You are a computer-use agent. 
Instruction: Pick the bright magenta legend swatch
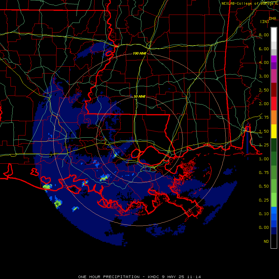pos(274,59)
